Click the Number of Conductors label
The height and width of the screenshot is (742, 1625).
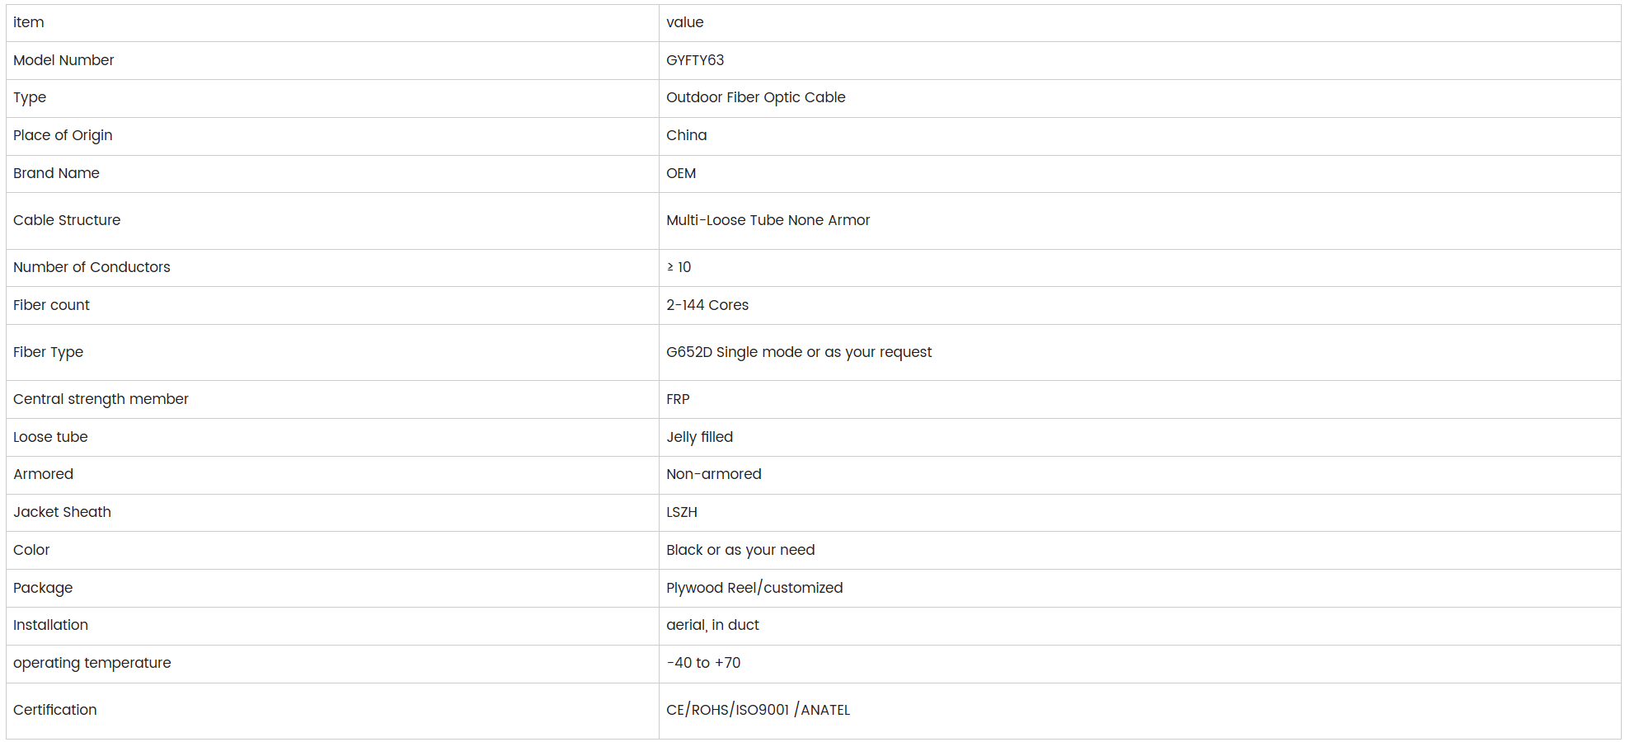92,267
